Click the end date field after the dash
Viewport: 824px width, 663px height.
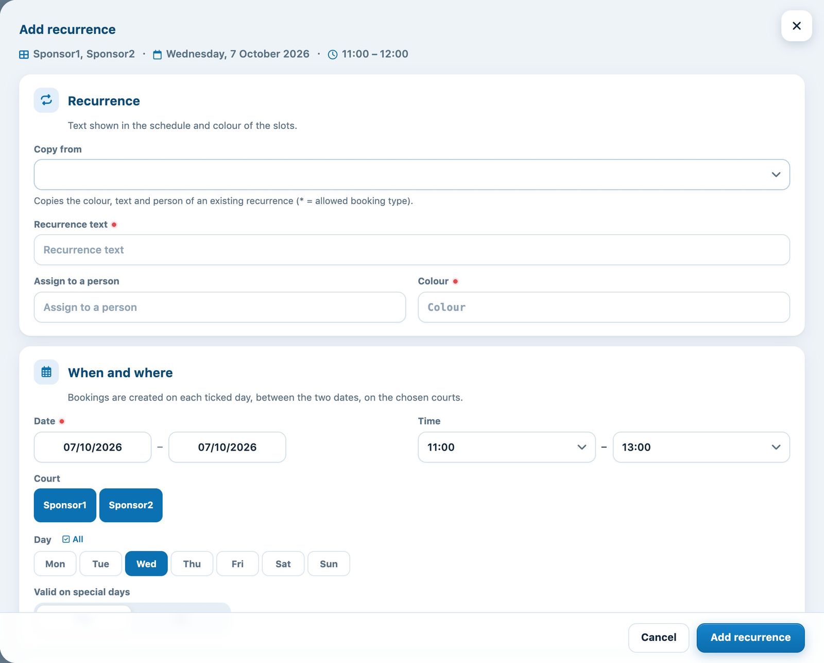click(x=227, y=447)
